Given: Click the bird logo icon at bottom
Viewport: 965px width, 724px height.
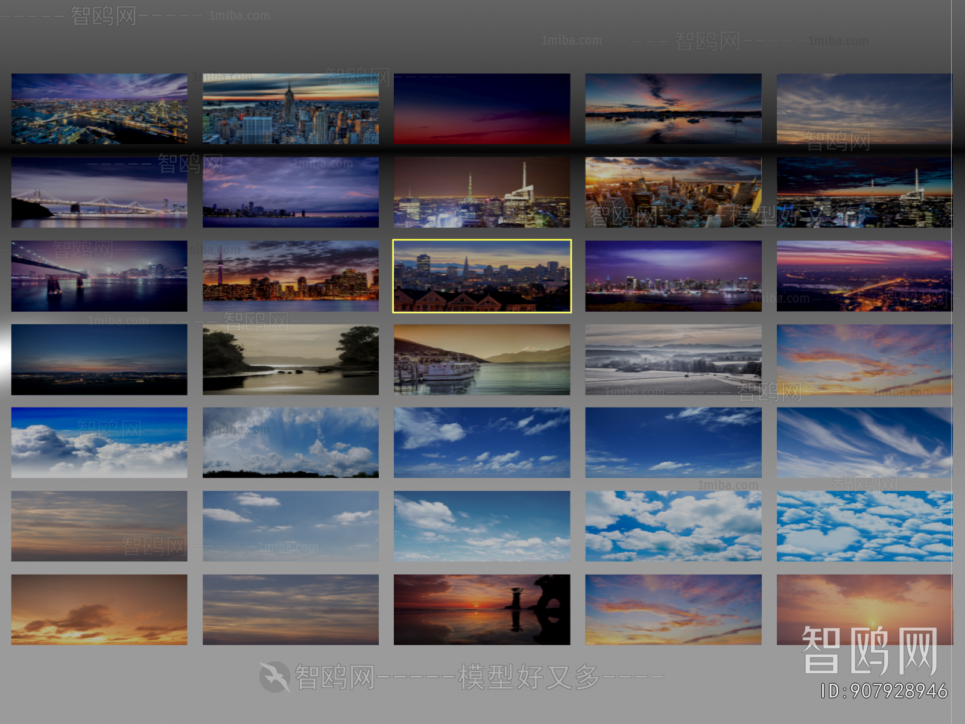Looking at the screenshot, I should [x=275, y=676].
